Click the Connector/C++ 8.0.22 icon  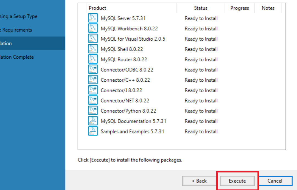93,80
